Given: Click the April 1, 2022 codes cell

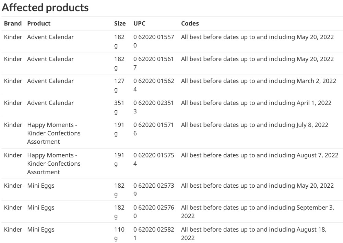Looking at the screenshot, I should (x=256, y=103).
